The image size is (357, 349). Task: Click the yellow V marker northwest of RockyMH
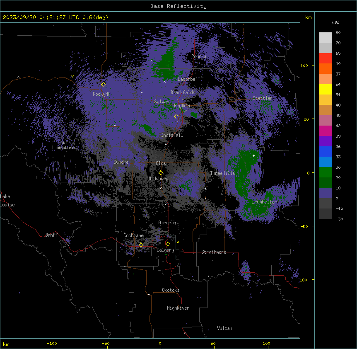(x=72, y=76)
